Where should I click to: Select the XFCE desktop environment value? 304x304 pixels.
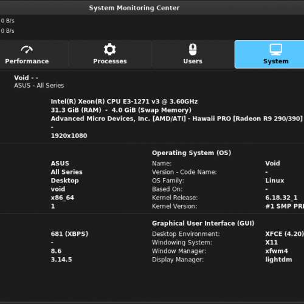[x=285, y=234]
